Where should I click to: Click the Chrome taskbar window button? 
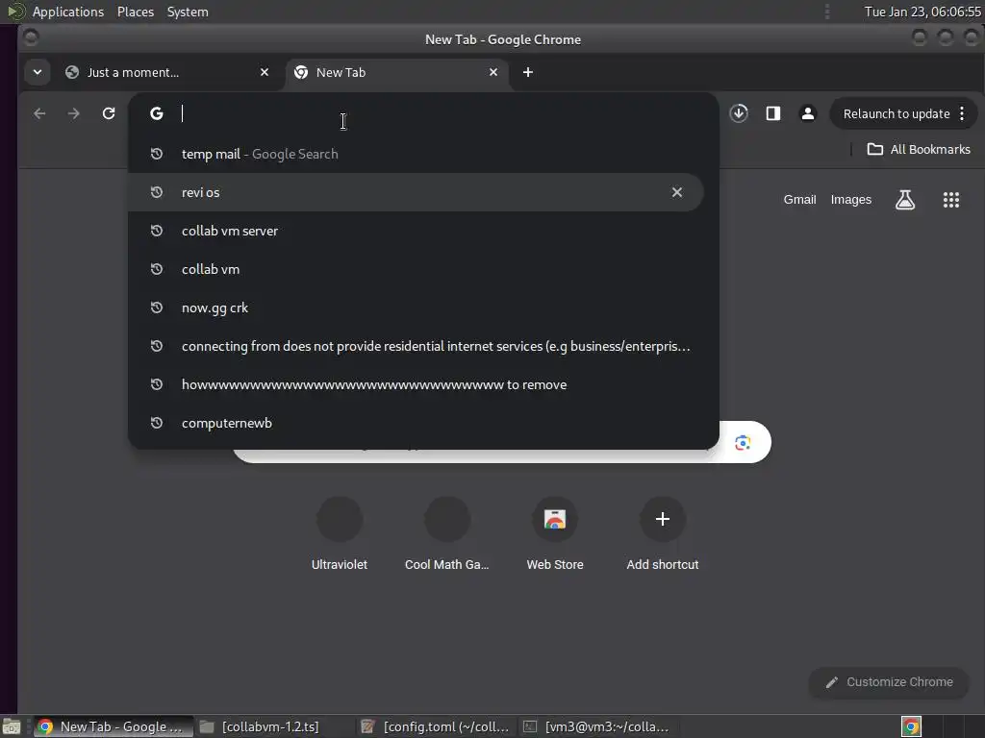[114, 726]
